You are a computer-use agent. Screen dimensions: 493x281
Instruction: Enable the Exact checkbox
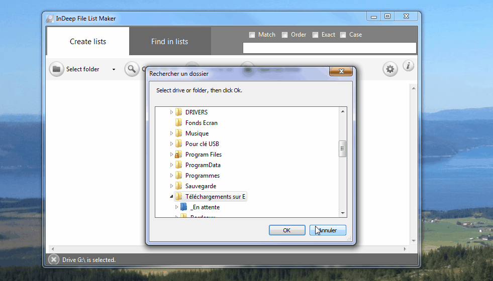(x=316, y=35)
